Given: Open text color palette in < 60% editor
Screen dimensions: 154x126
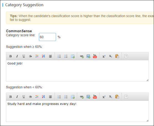Looking at the screenshot, I should click(x=37, y=97).
